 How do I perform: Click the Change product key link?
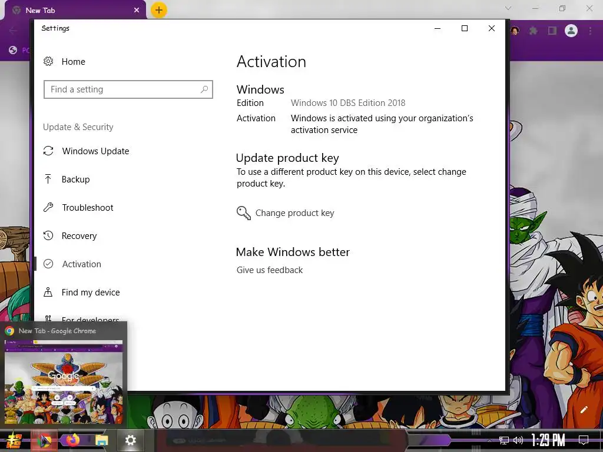294,213
